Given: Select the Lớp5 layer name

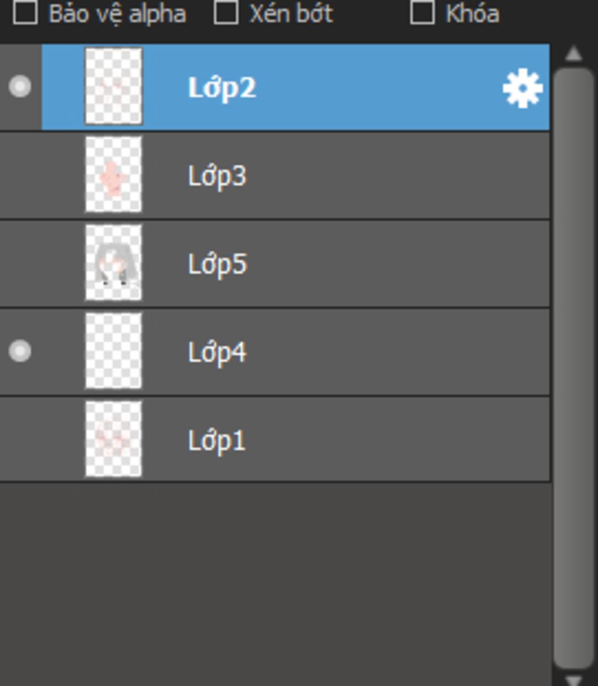Looking at the screenshot, I should point(217,264).
